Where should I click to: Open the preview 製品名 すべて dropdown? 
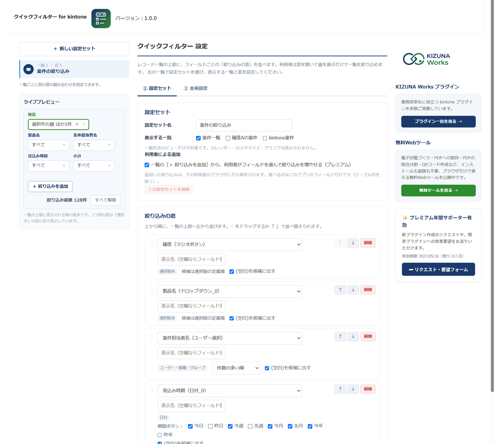tap(49, 145)
